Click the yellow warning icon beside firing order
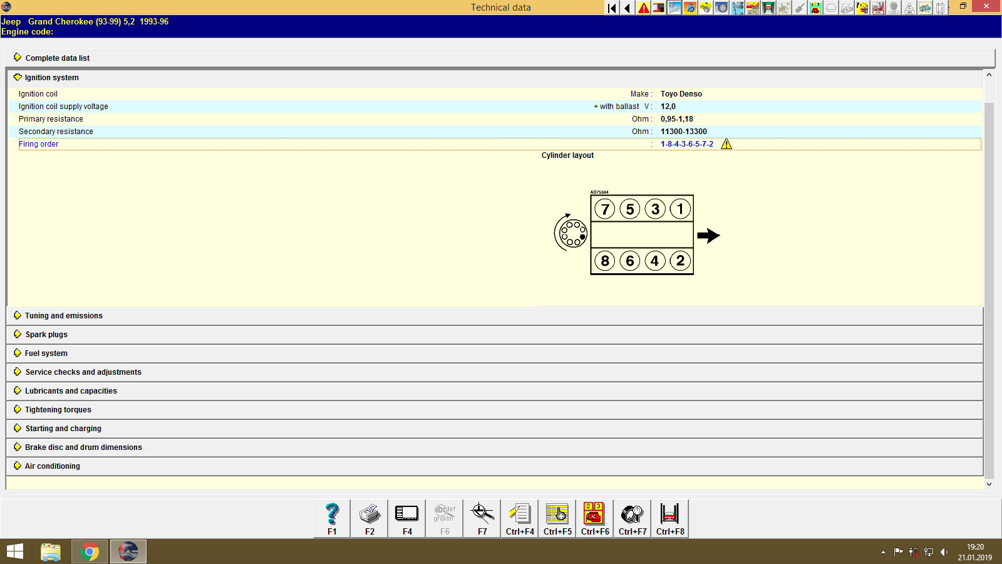Viewport: 1002px width, 564px height. (x=726, y=144)
